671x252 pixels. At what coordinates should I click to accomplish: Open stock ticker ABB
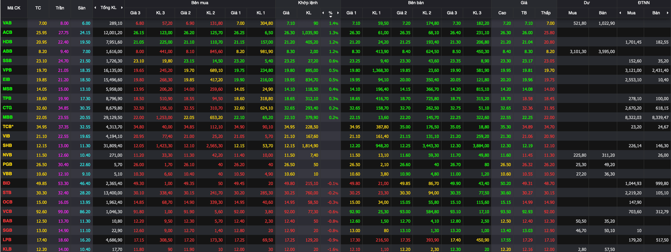[x=7, y=51]
